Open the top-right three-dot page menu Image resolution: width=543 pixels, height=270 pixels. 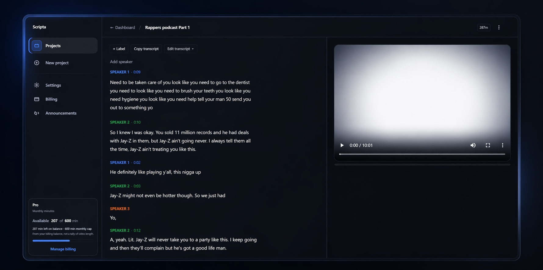pos(499,27)
